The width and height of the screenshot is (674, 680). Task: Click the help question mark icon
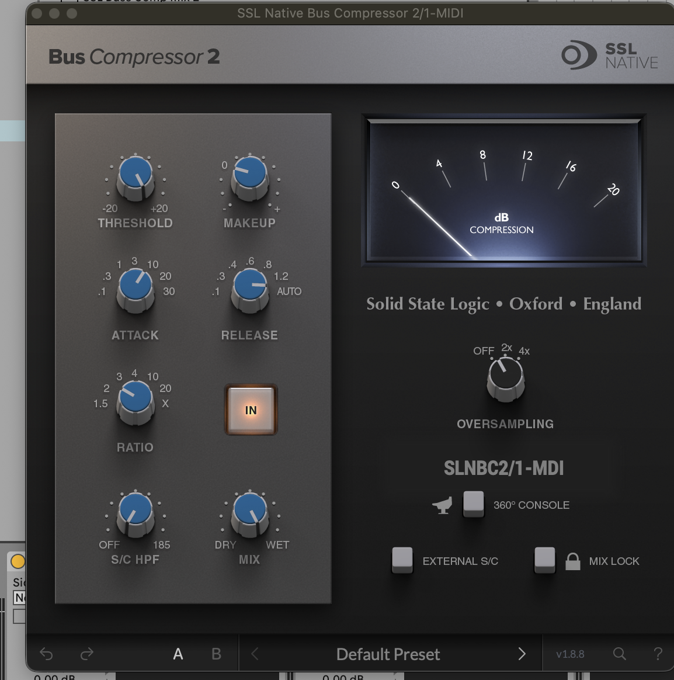[657, 654]
